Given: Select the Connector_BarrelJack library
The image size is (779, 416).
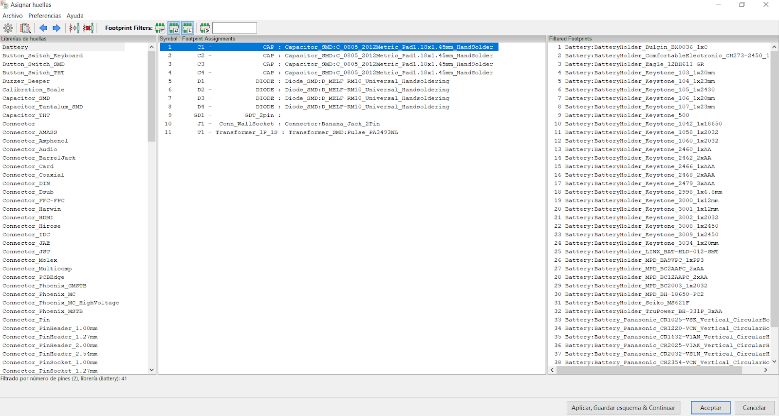Looking at the screenshot, I should click(39, 158).
